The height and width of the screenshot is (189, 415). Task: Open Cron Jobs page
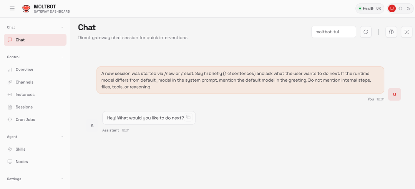click(x=25, y=120)
